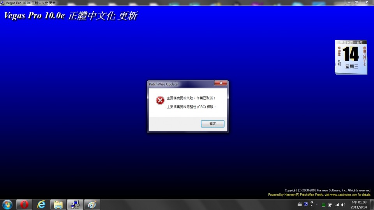Click the blue help question-mark tray icon
Screen dimensions: 374x210
click(306, 204)
